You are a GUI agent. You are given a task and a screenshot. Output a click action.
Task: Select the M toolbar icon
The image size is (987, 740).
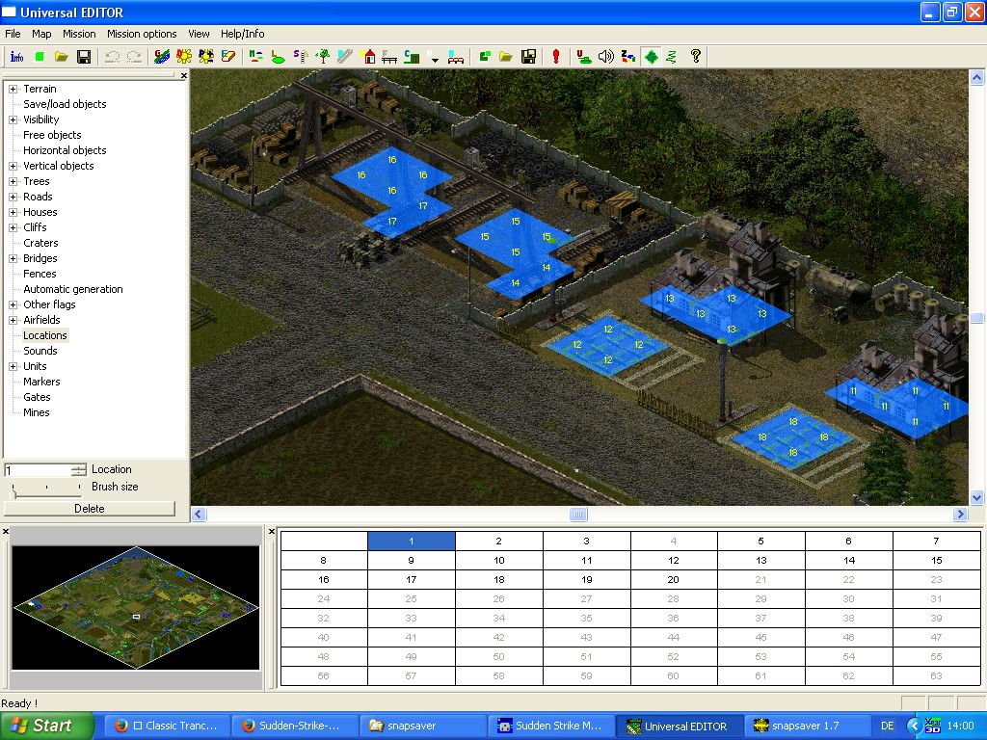[255, 57]
